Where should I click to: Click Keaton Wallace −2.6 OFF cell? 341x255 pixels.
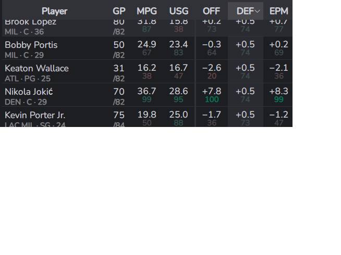(212, 68)
